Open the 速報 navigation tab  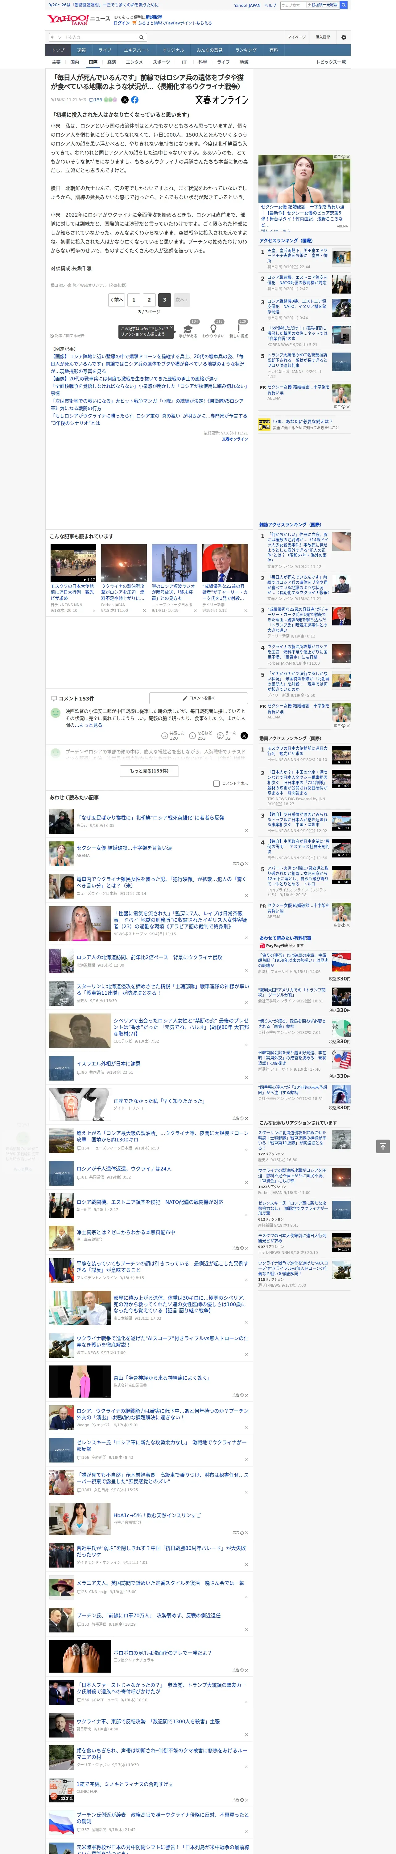pos(81,50)
